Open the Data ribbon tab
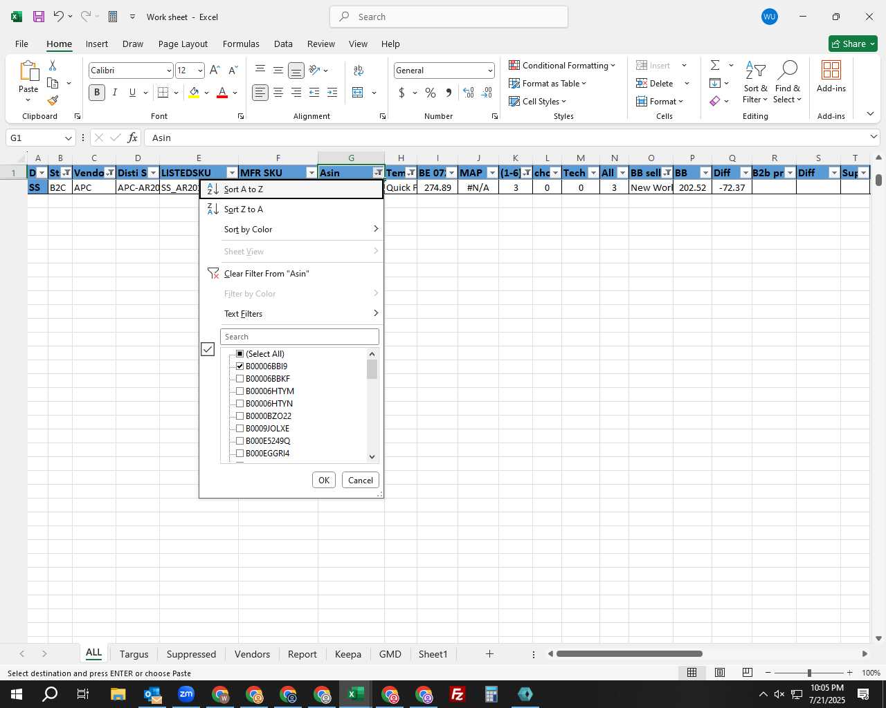The height and width of the screenshot is (708, 886). pyautogui.click(x=283, y=44)
